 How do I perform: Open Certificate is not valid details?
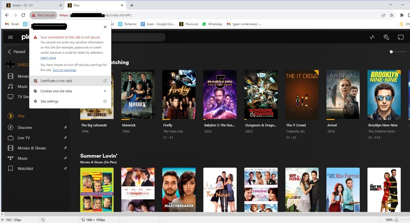(x=70, y=81)
